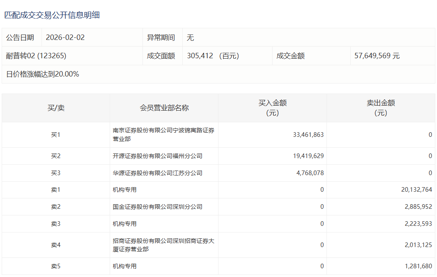Click the 异常期间 field label

[161, 37]
